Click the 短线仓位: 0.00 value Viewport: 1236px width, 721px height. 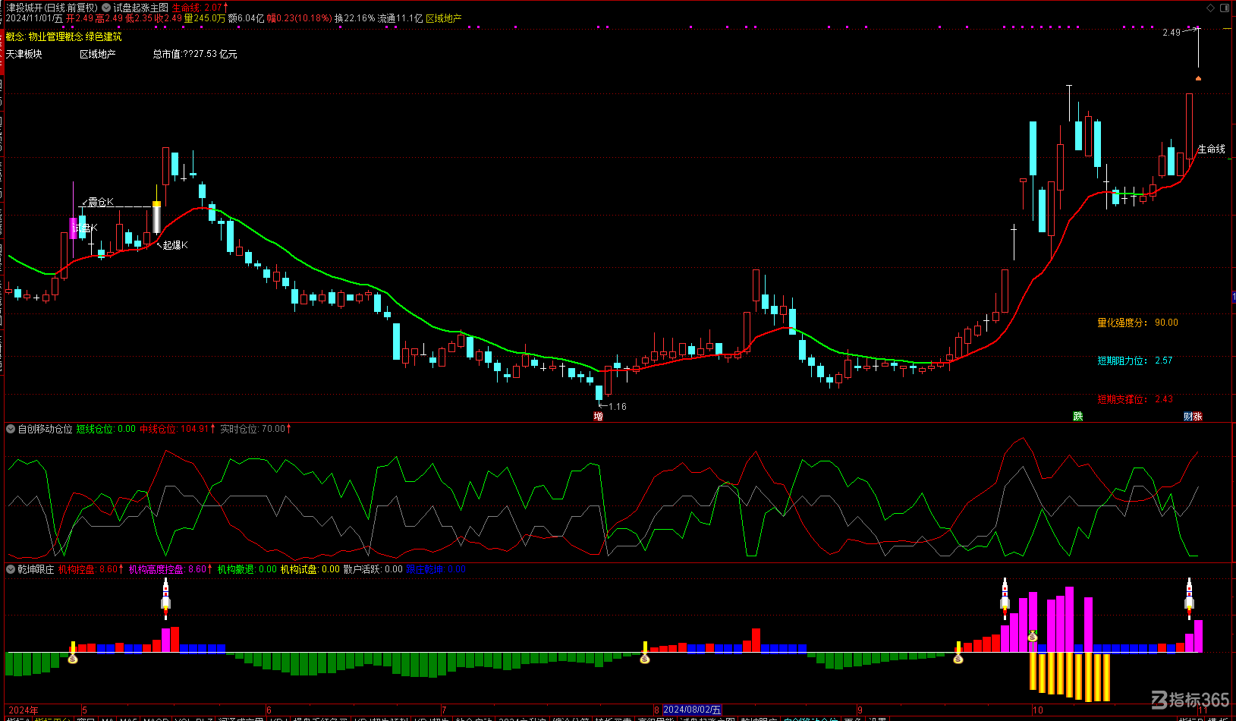[106, 429]
